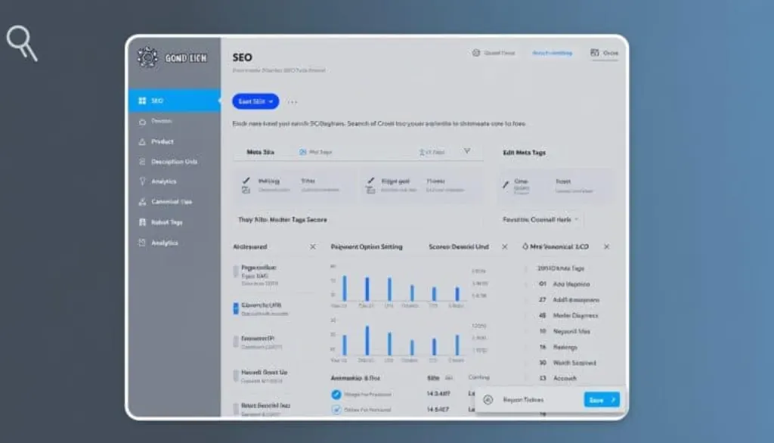
Task: Click the Payment Option Setting chart heading
Action: [x=367, y=246]
